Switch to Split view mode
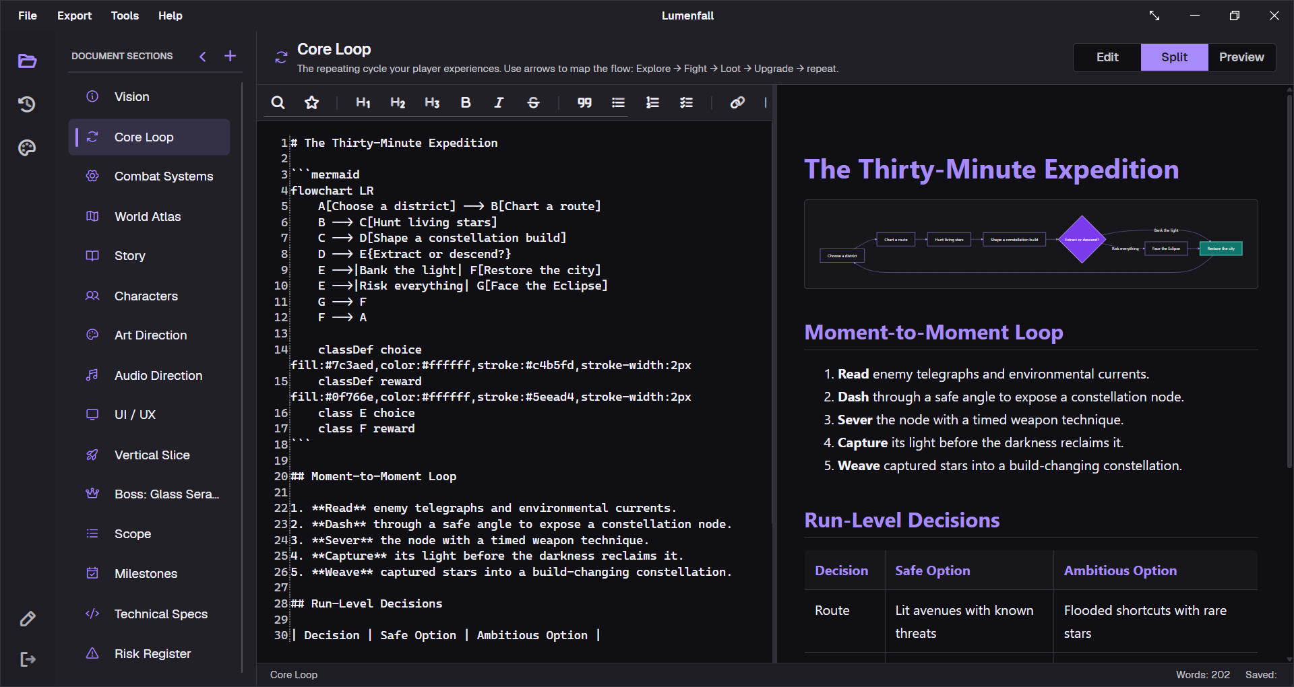The width and height of the screenshot is (1294, 687). tap(1174, 57)
